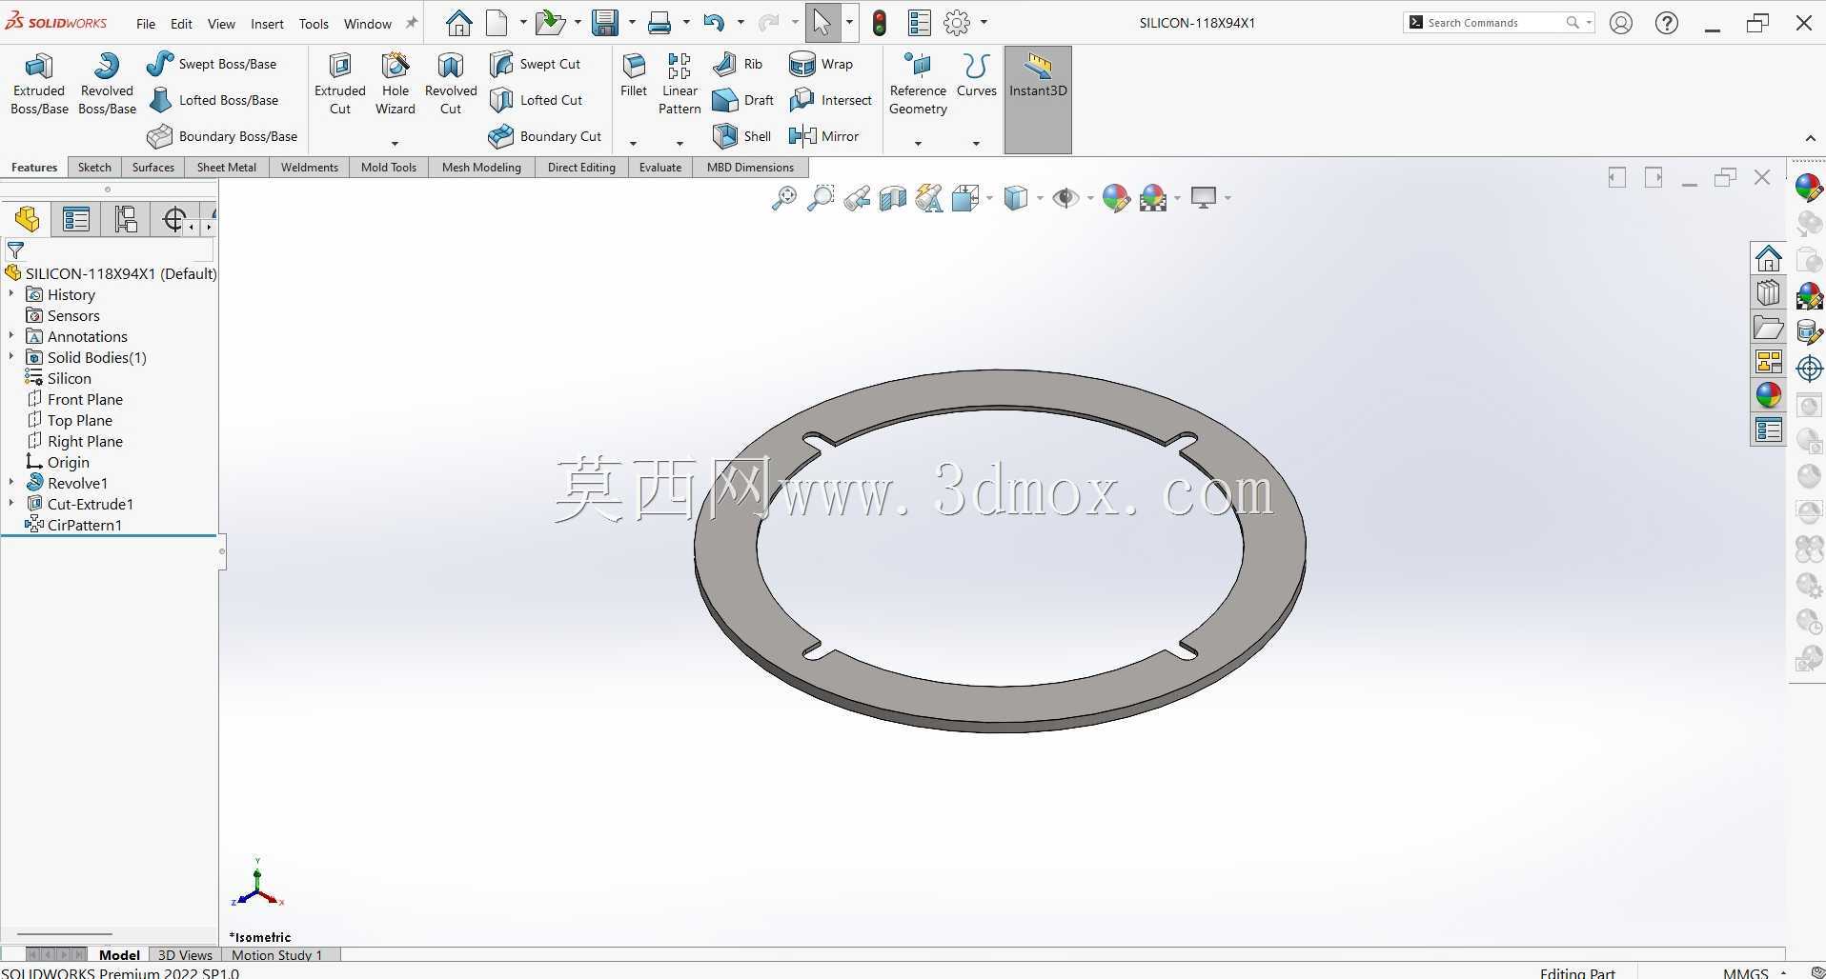Select the Silicon material entry
The width and height of the screenshot is (1826, 979).
point(69,378)
